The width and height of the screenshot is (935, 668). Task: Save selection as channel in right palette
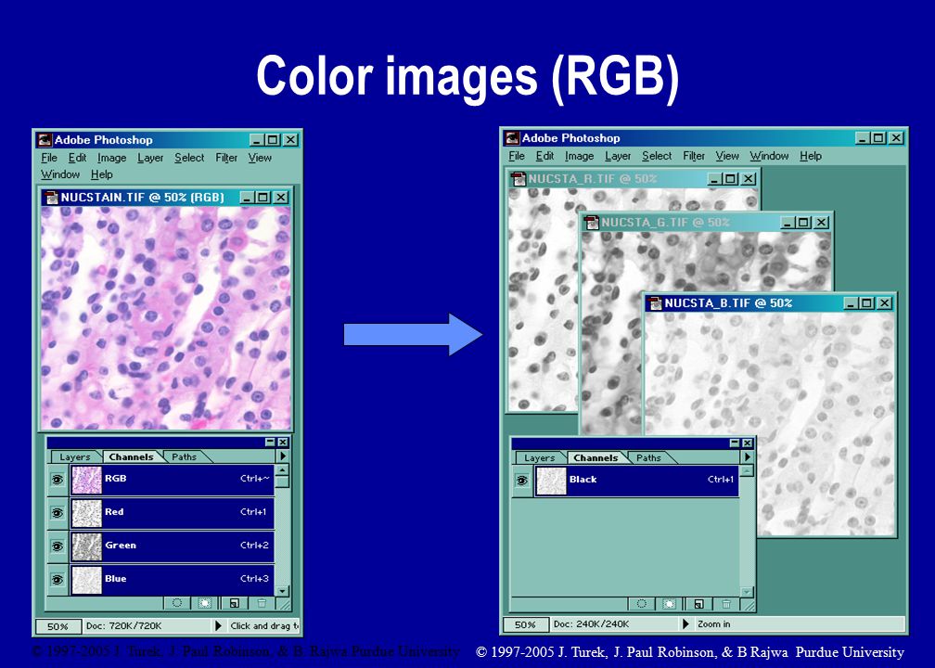(x=669, y=604)
